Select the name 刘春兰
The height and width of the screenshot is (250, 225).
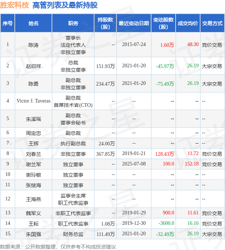(34, 154)
